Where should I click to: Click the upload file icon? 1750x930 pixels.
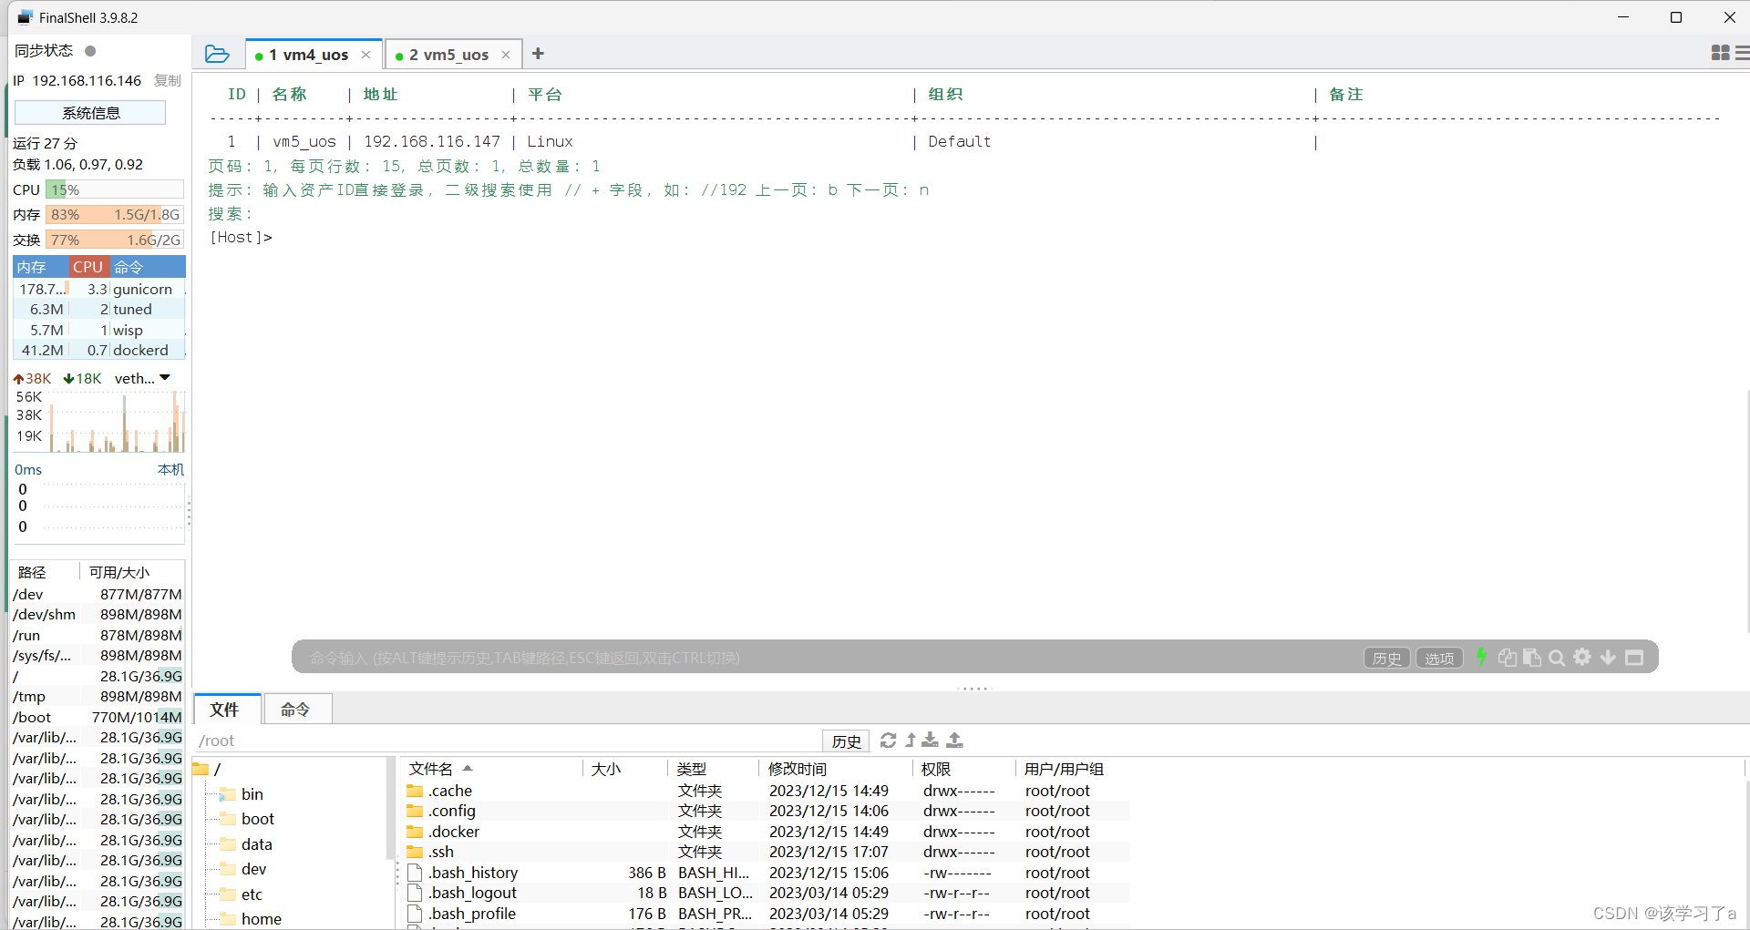954,741
